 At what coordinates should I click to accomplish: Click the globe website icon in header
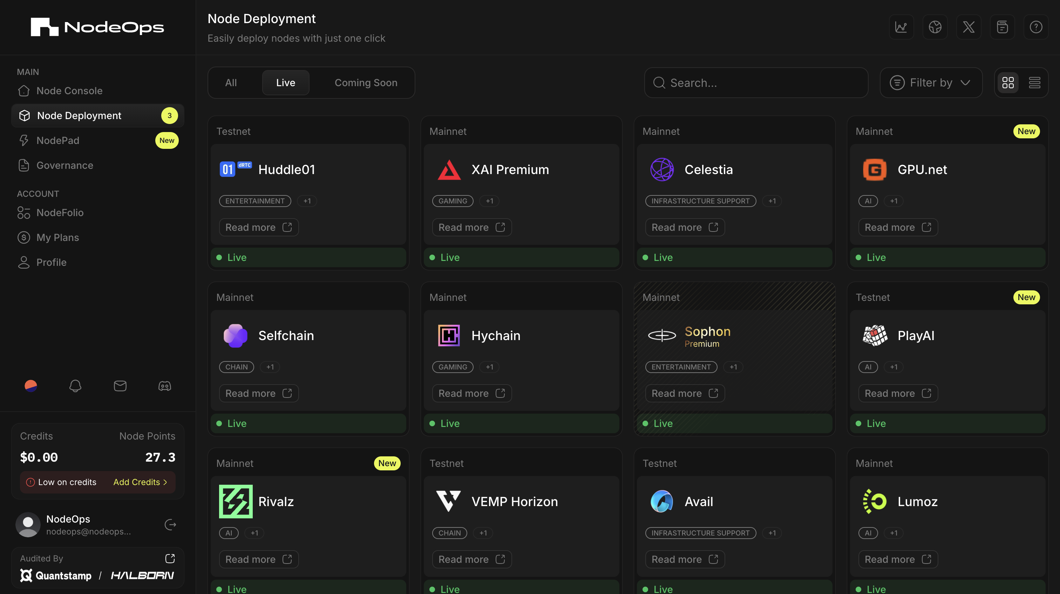pos(935,27)
